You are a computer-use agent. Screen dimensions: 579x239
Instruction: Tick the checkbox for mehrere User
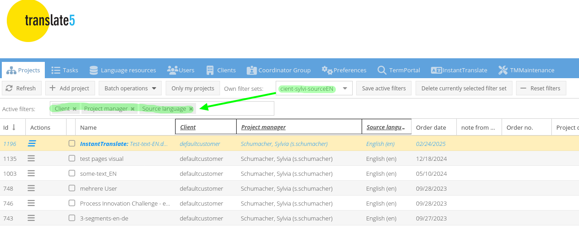click(x=72, y=188)
